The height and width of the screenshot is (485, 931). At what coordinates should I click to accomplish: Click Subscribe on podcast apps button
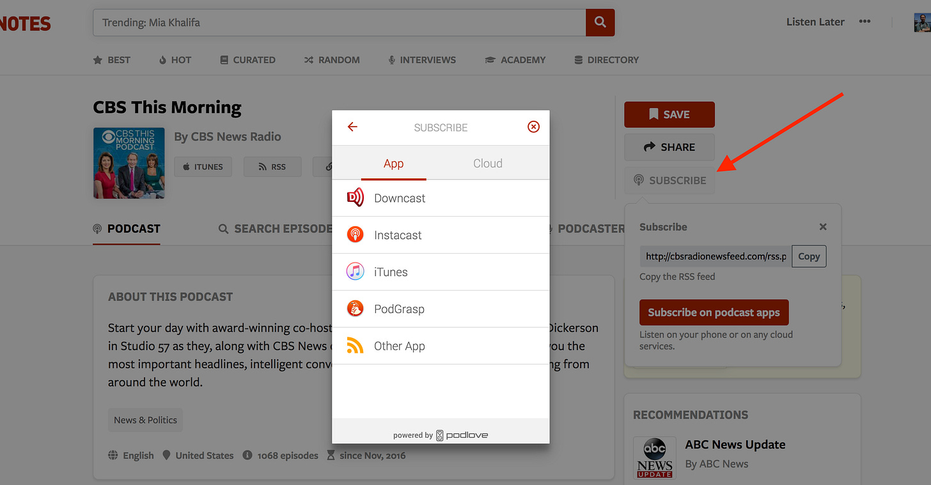click(x=714, y=312)
